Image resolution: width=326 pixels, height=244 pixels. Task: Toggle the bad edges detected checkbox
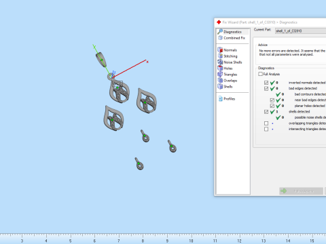pos(266,88)
